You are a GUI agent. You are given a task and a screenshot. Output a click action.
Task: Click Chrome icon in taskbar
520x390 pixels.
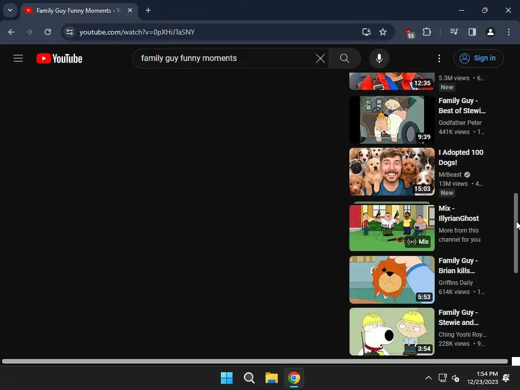[x=294, y=378]
